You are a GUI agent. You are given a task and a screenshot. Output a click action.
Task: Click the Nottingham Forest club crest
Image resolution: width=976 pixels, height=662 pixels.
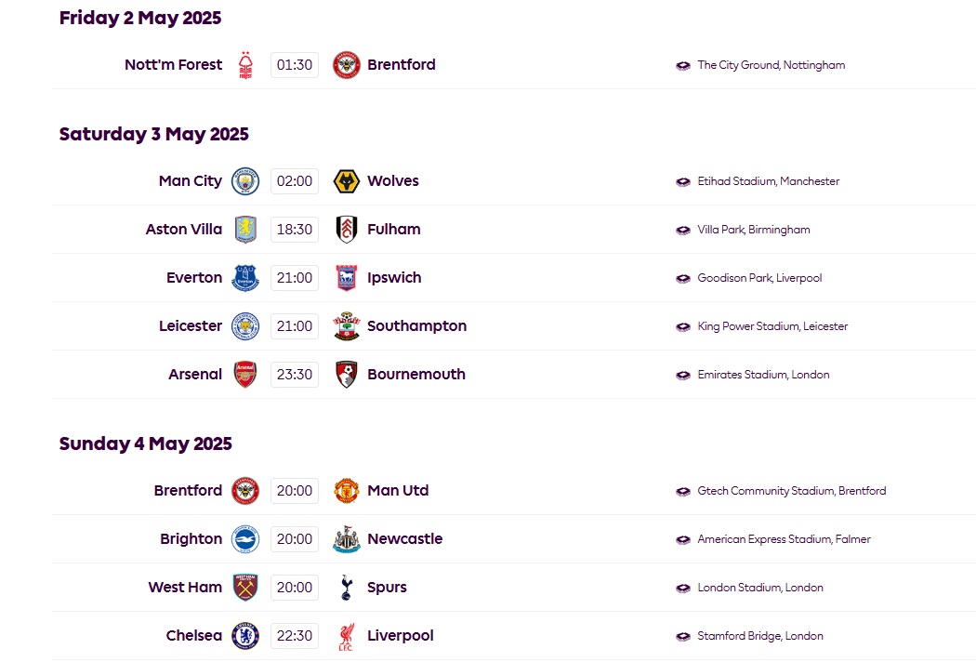click(x=246, y=65)
